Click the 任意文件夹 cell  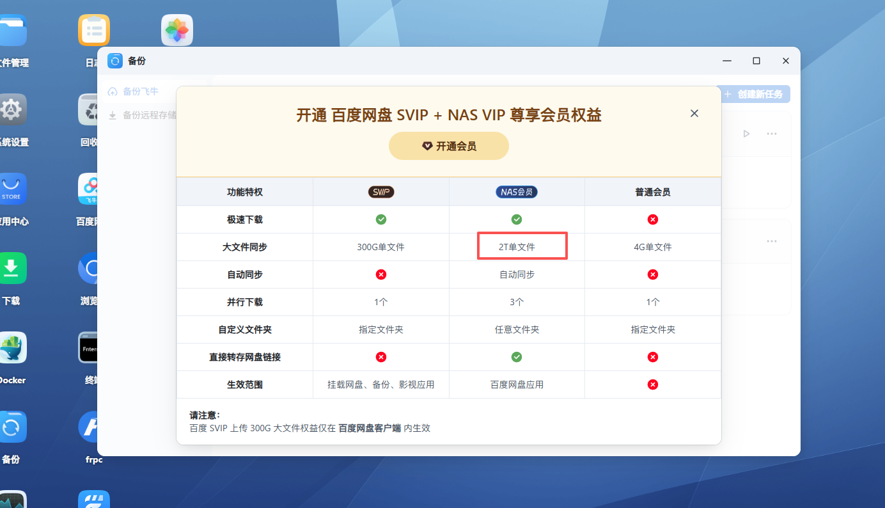pyautogui.click(x=517, y=329)
